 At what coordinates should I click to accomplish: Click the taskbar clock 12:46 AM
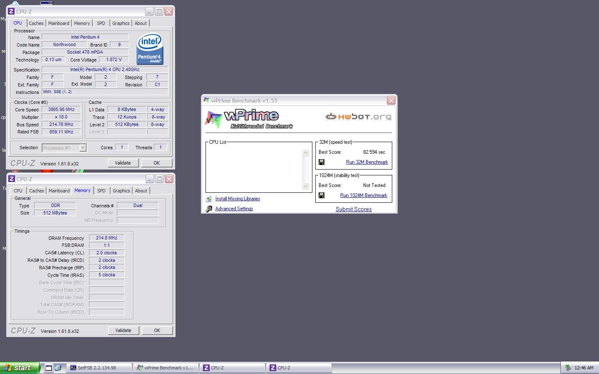[584, 368]
